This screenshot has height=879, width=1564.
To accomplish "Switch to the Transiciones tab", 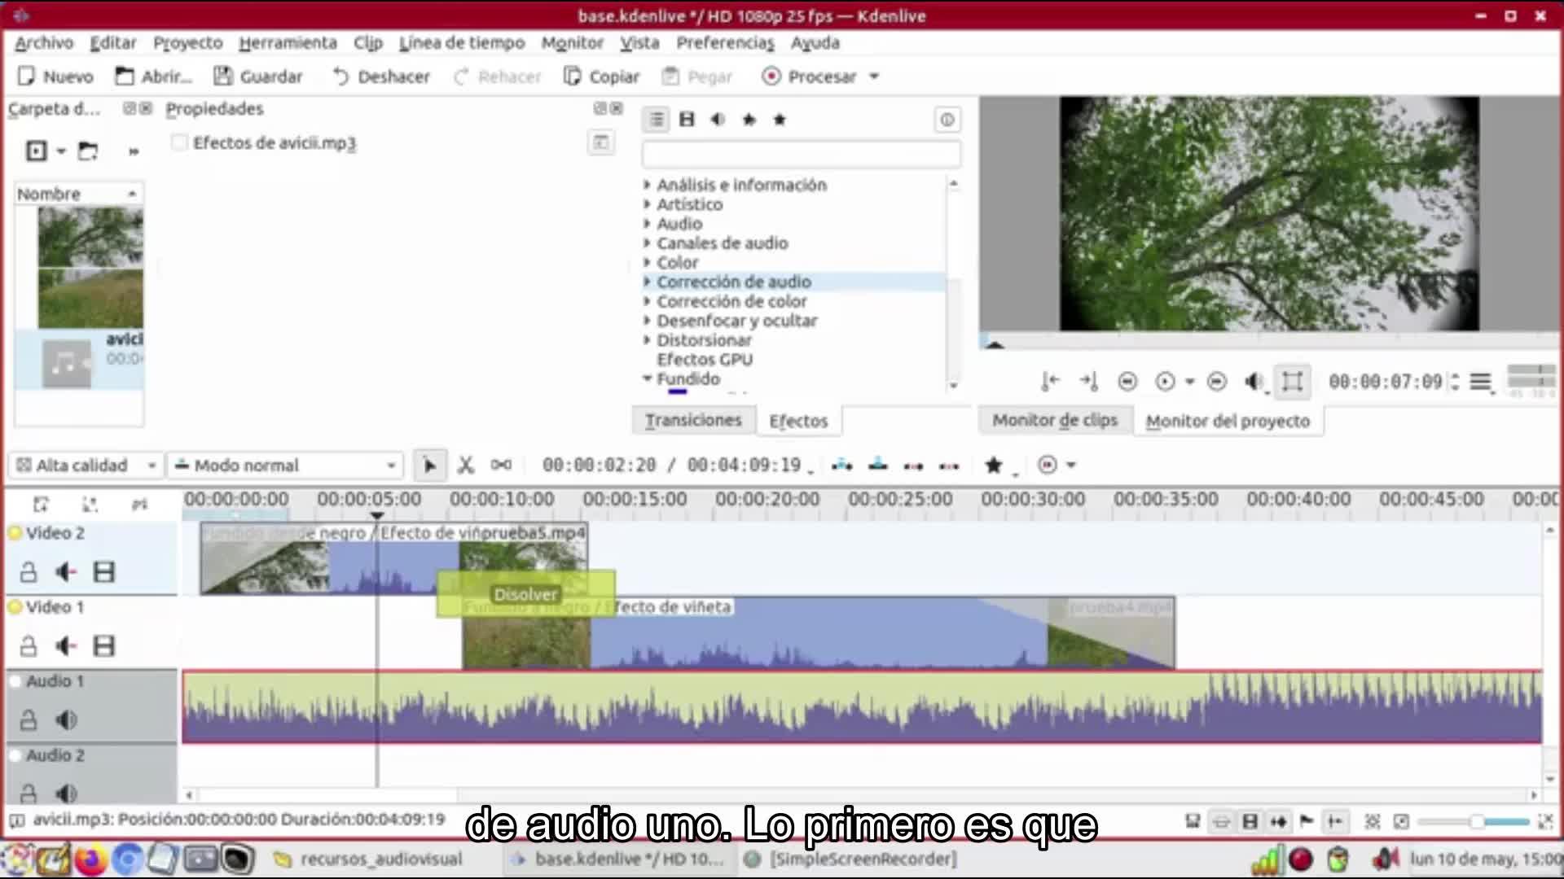I will 693,420.
